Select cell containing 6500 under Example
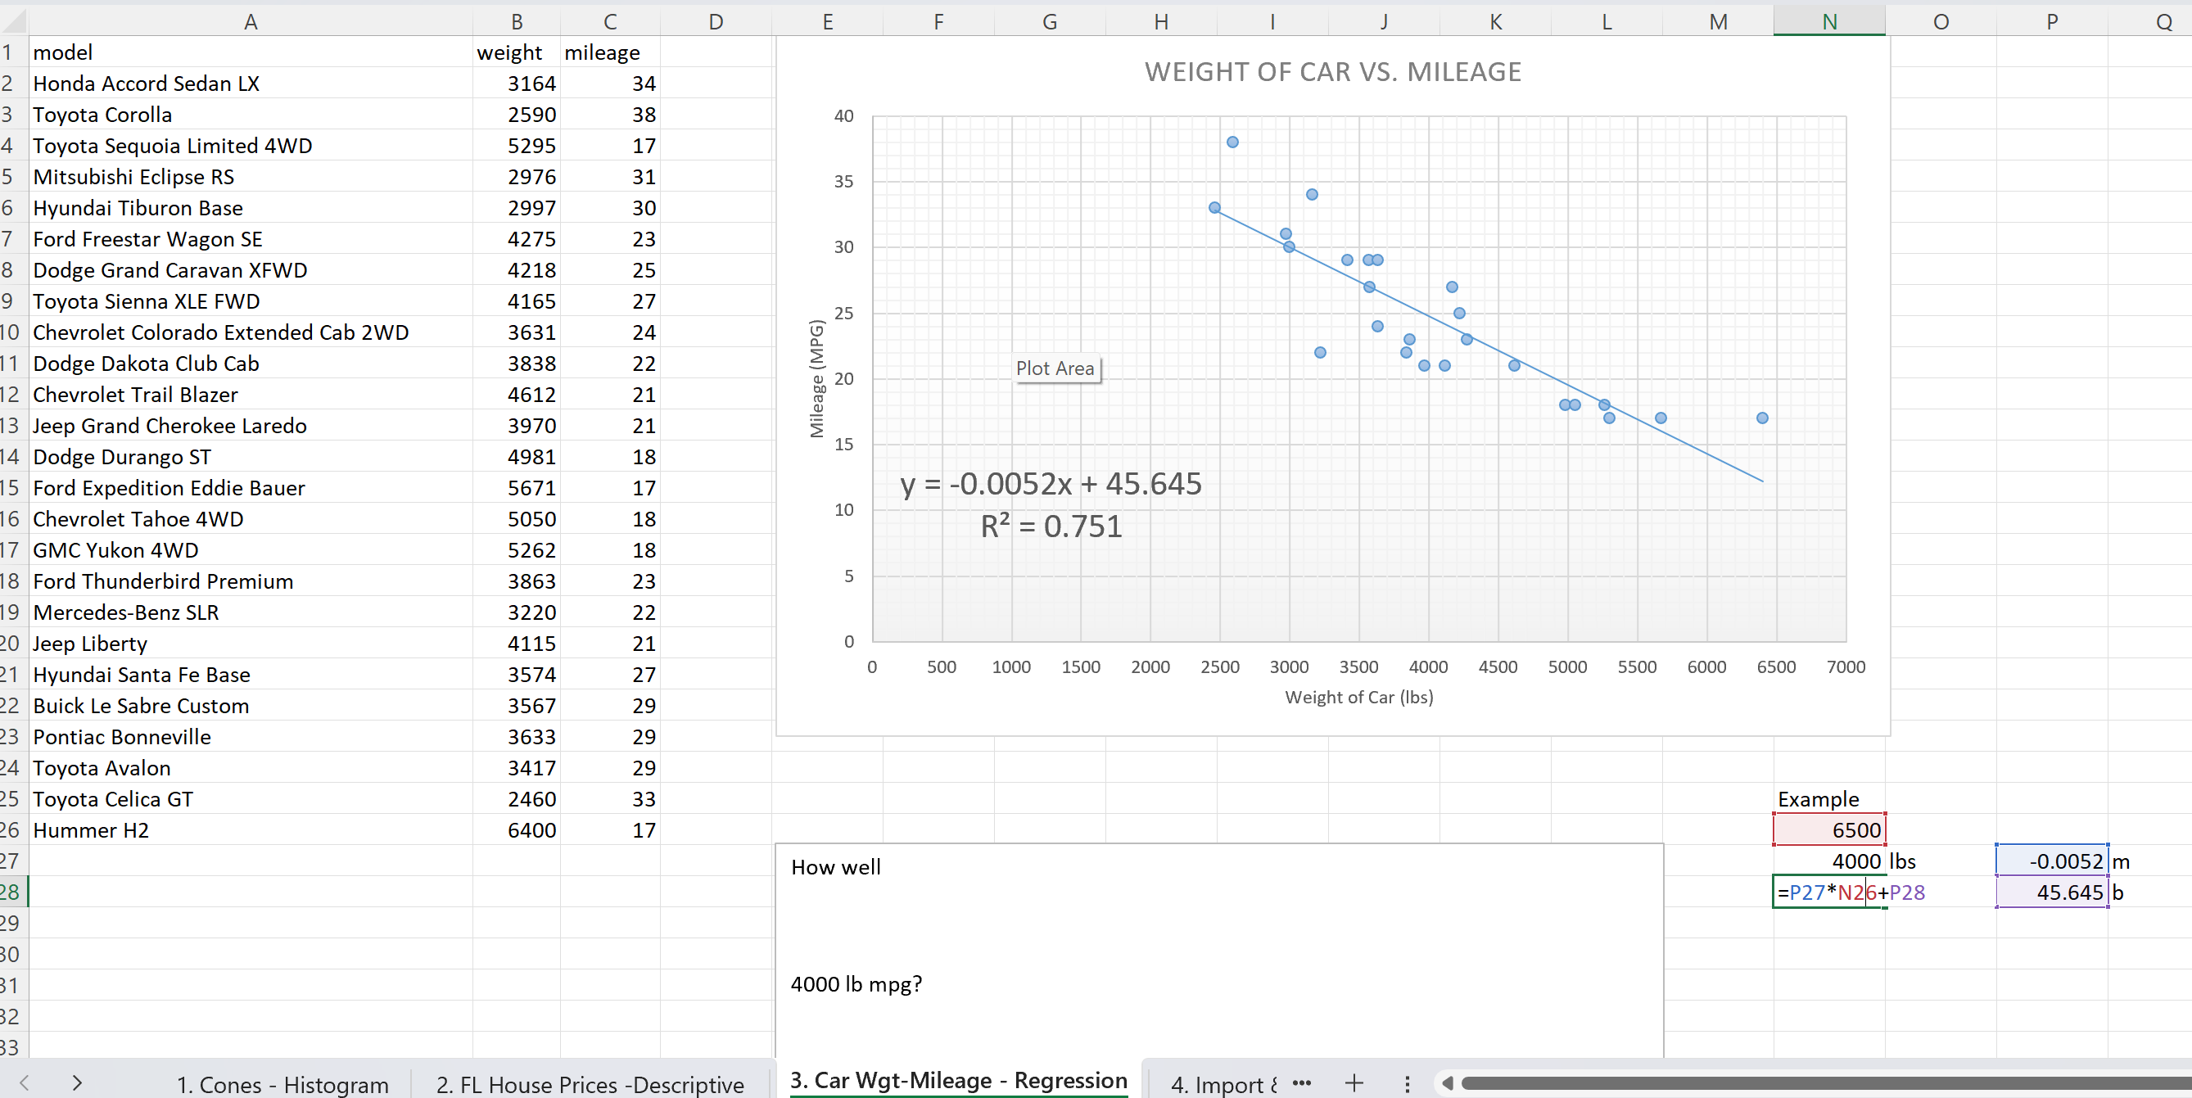This screenshot has width=2192, height=1098. point(1828,830)
